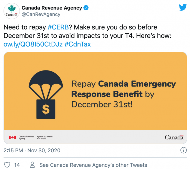Click the like count 14
Viewport: 190px width, 169px height.
coord(17,165)
